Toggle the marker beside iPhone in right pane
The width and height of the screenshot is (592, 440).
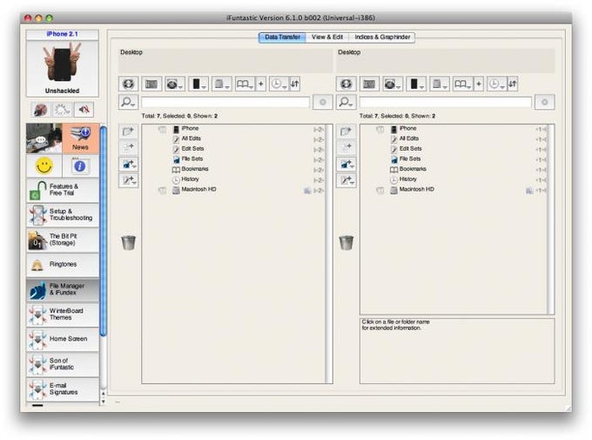[380, 129]
